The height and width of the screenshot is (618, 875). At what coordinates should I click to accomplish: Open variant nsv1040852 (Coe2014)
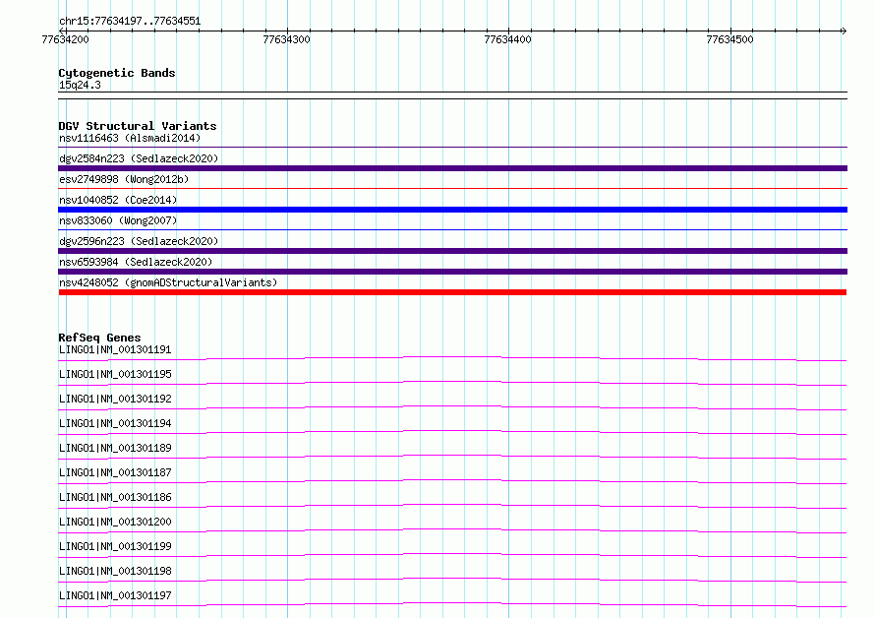[x=118, y=200]
